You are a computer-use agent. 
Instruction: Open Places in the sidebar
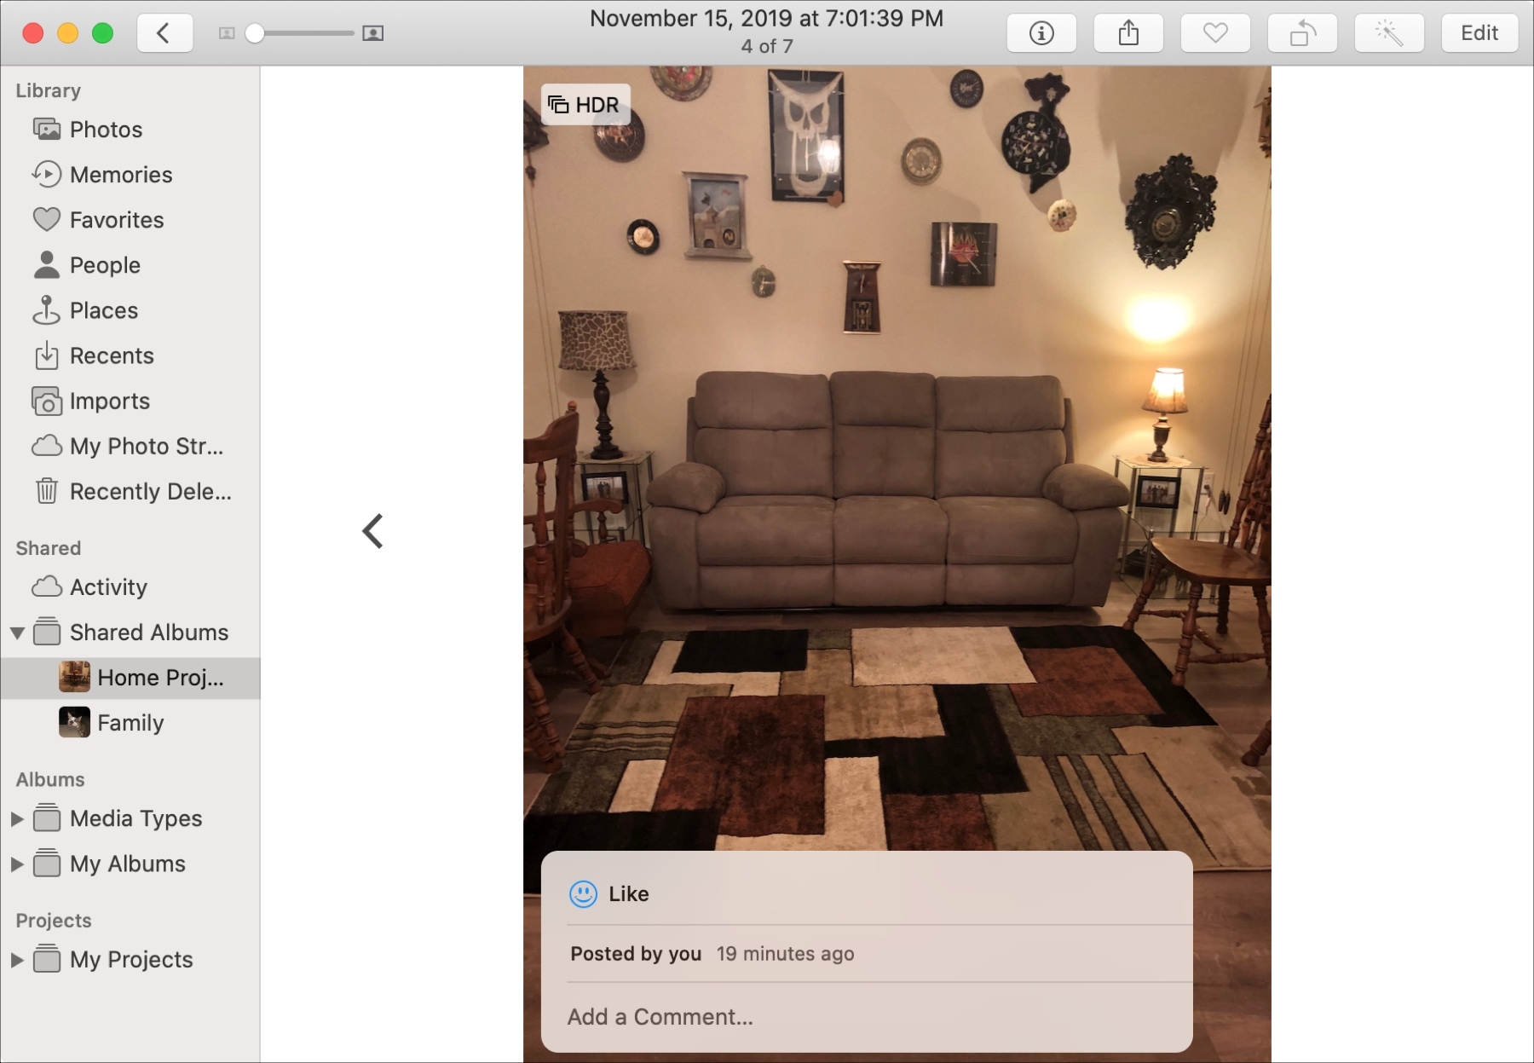click(x=130, y=310)
